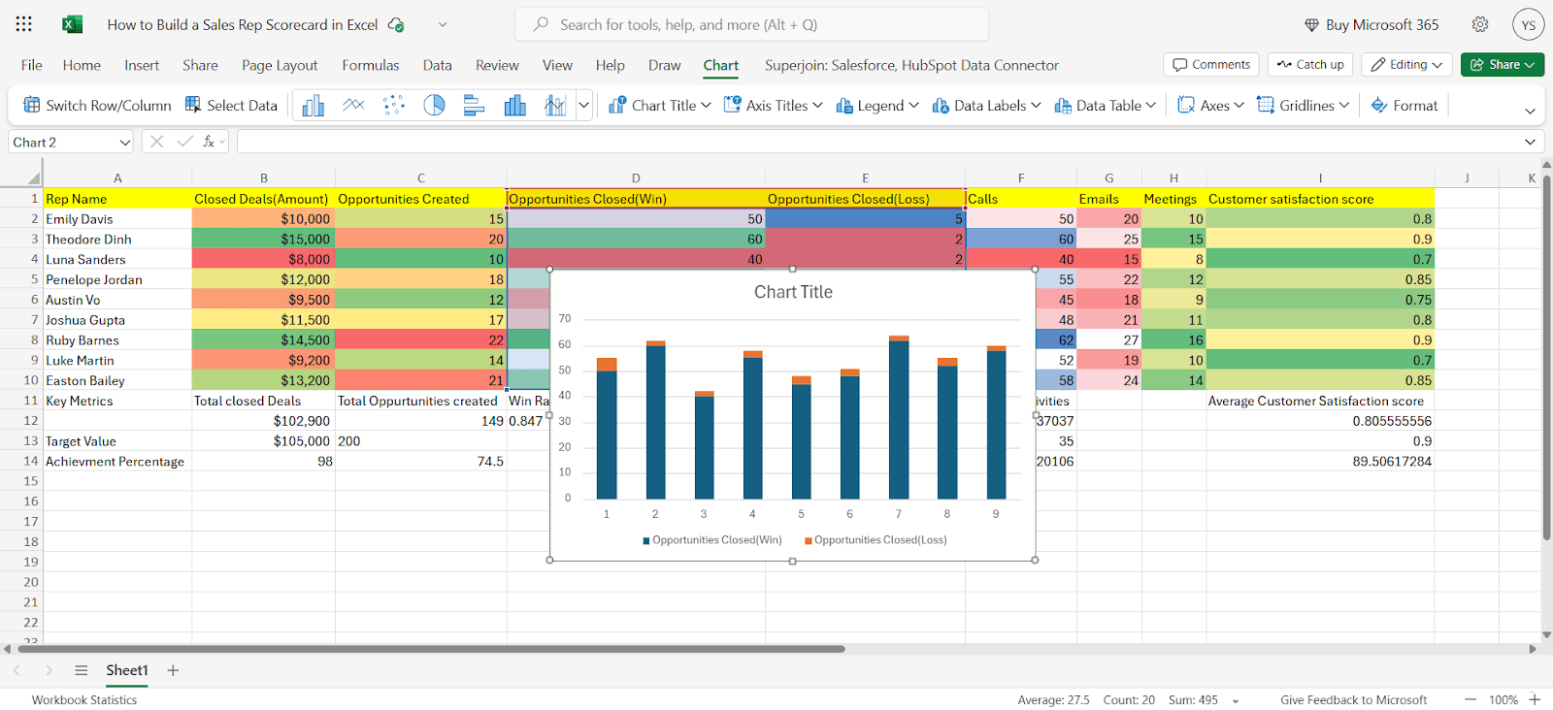Viewport: 1553px width, 710px height.
Task: Open the app launcher grid icon
Action: point(24,24)
